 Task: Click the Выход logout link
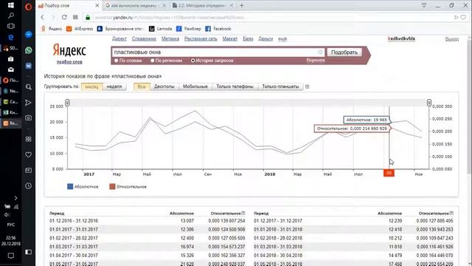coord(452,39)
